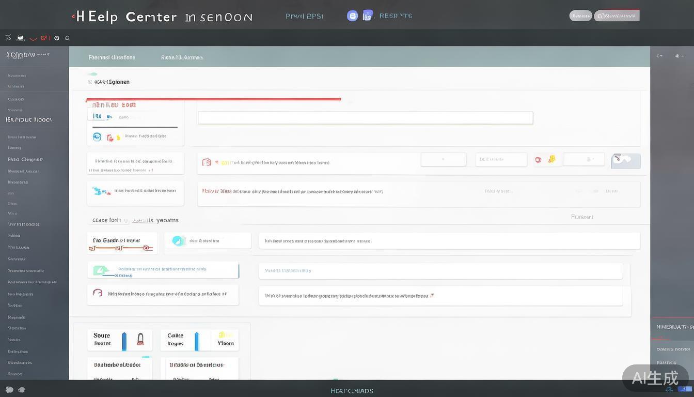The width and height of the screenshot is (694, 397).
Task: Select the scissors icon in the top toolbar
Action: [7, 37]
